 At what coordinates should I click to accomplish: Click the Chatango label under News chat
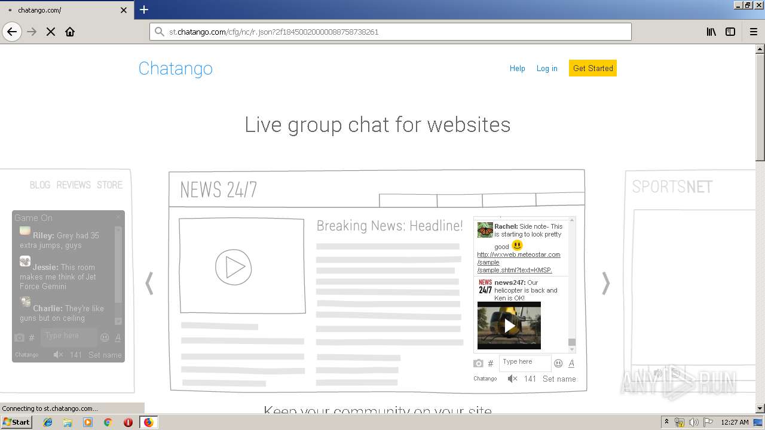(485, 379)
